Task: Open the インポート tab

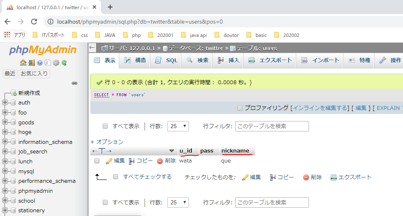Action: tap(320, 61)
